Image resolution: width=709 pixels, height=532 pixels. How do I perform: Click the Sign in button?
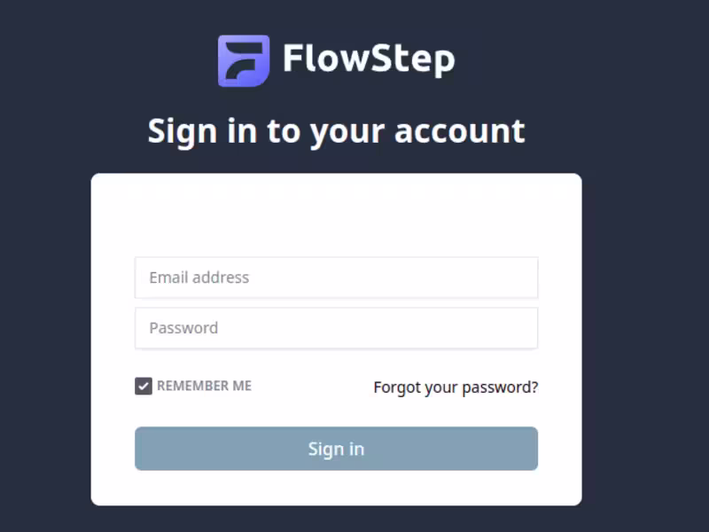[336, 449]
